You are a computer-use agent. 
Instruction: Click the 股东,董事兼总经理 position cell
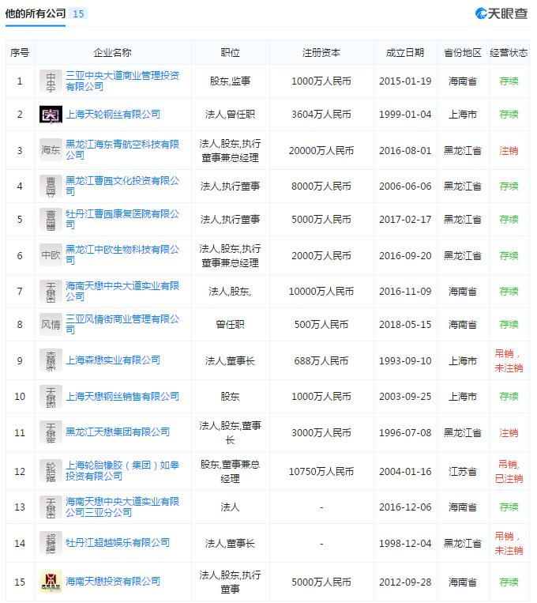click(x=231, y=471)
